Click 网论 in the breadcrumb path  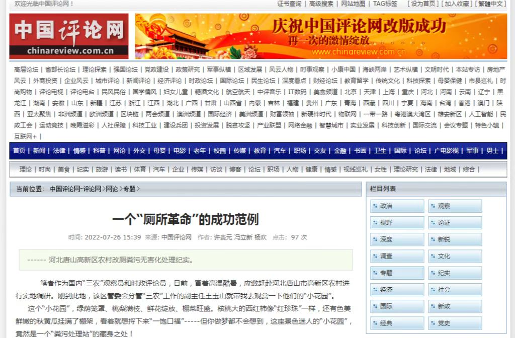(x=112, y=189)
